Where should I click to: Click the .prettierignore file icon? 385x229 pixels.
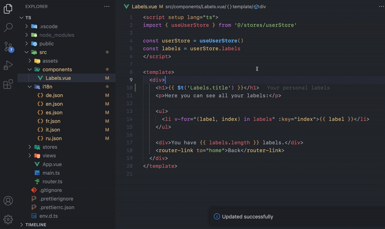(34, 199)
